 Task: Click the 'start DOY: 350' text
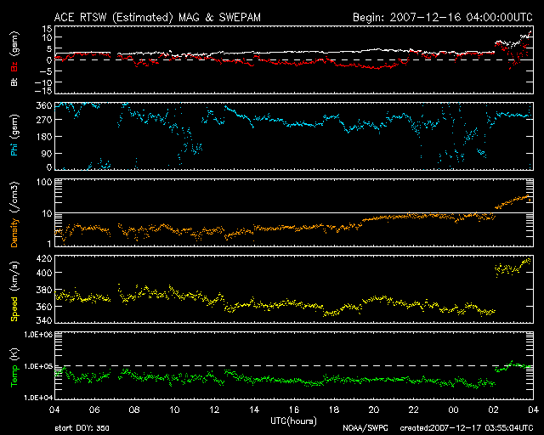point(82,428)
